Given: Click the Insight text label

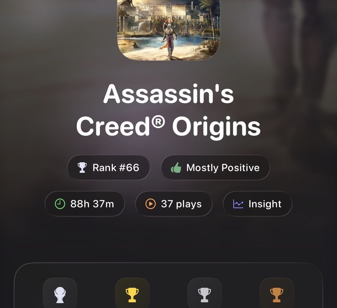Looking at the screenshot, I should (x=265, y=204).
